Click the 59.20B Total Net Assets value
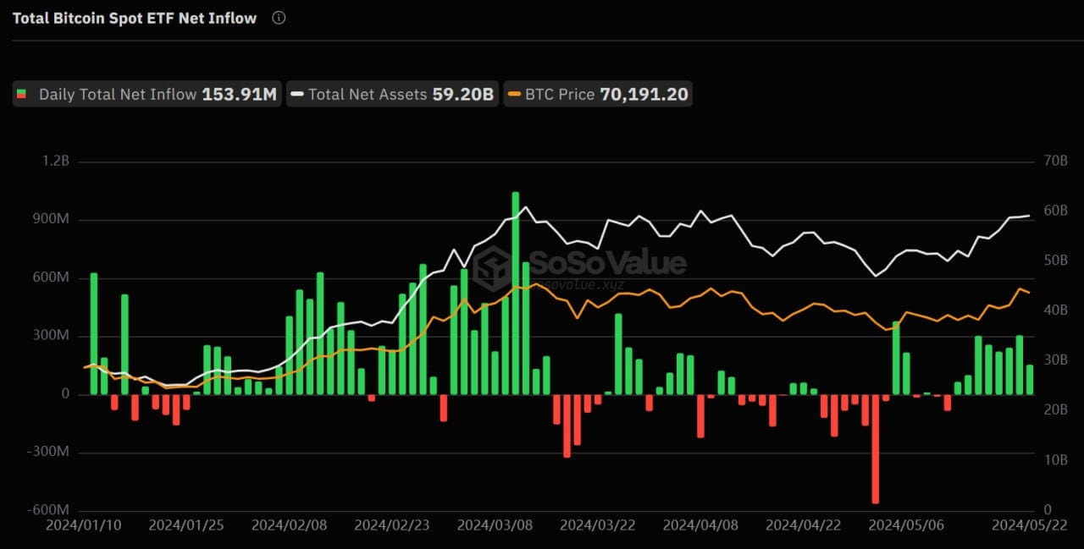Screen dimensions: 1084x549 click(462, 94)
